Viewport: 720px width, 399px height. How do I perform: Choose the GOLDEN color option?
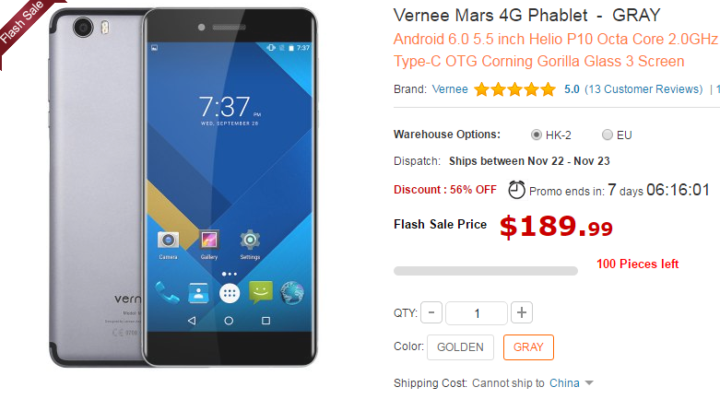coord(460,347)
